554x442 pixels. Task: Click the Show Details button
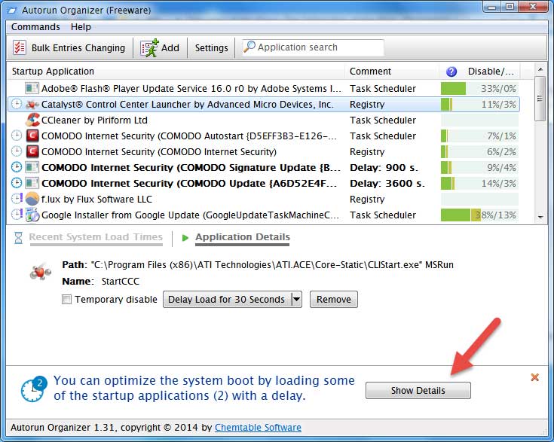[x=418, y=391]
